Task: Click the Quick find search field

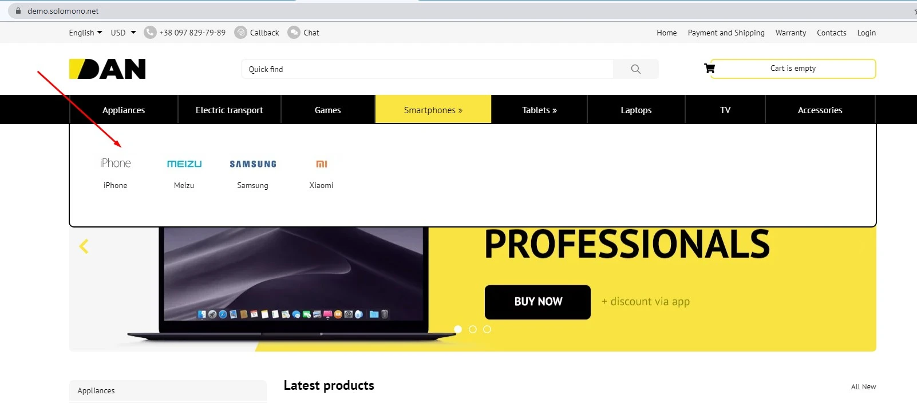Action: click(x=428, y=69)
